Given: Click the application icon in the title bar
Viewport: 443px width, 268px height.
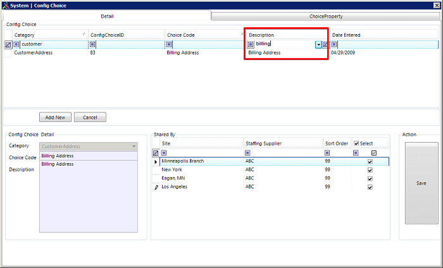Looking at the screenshot, I should (x=5, y=5).
